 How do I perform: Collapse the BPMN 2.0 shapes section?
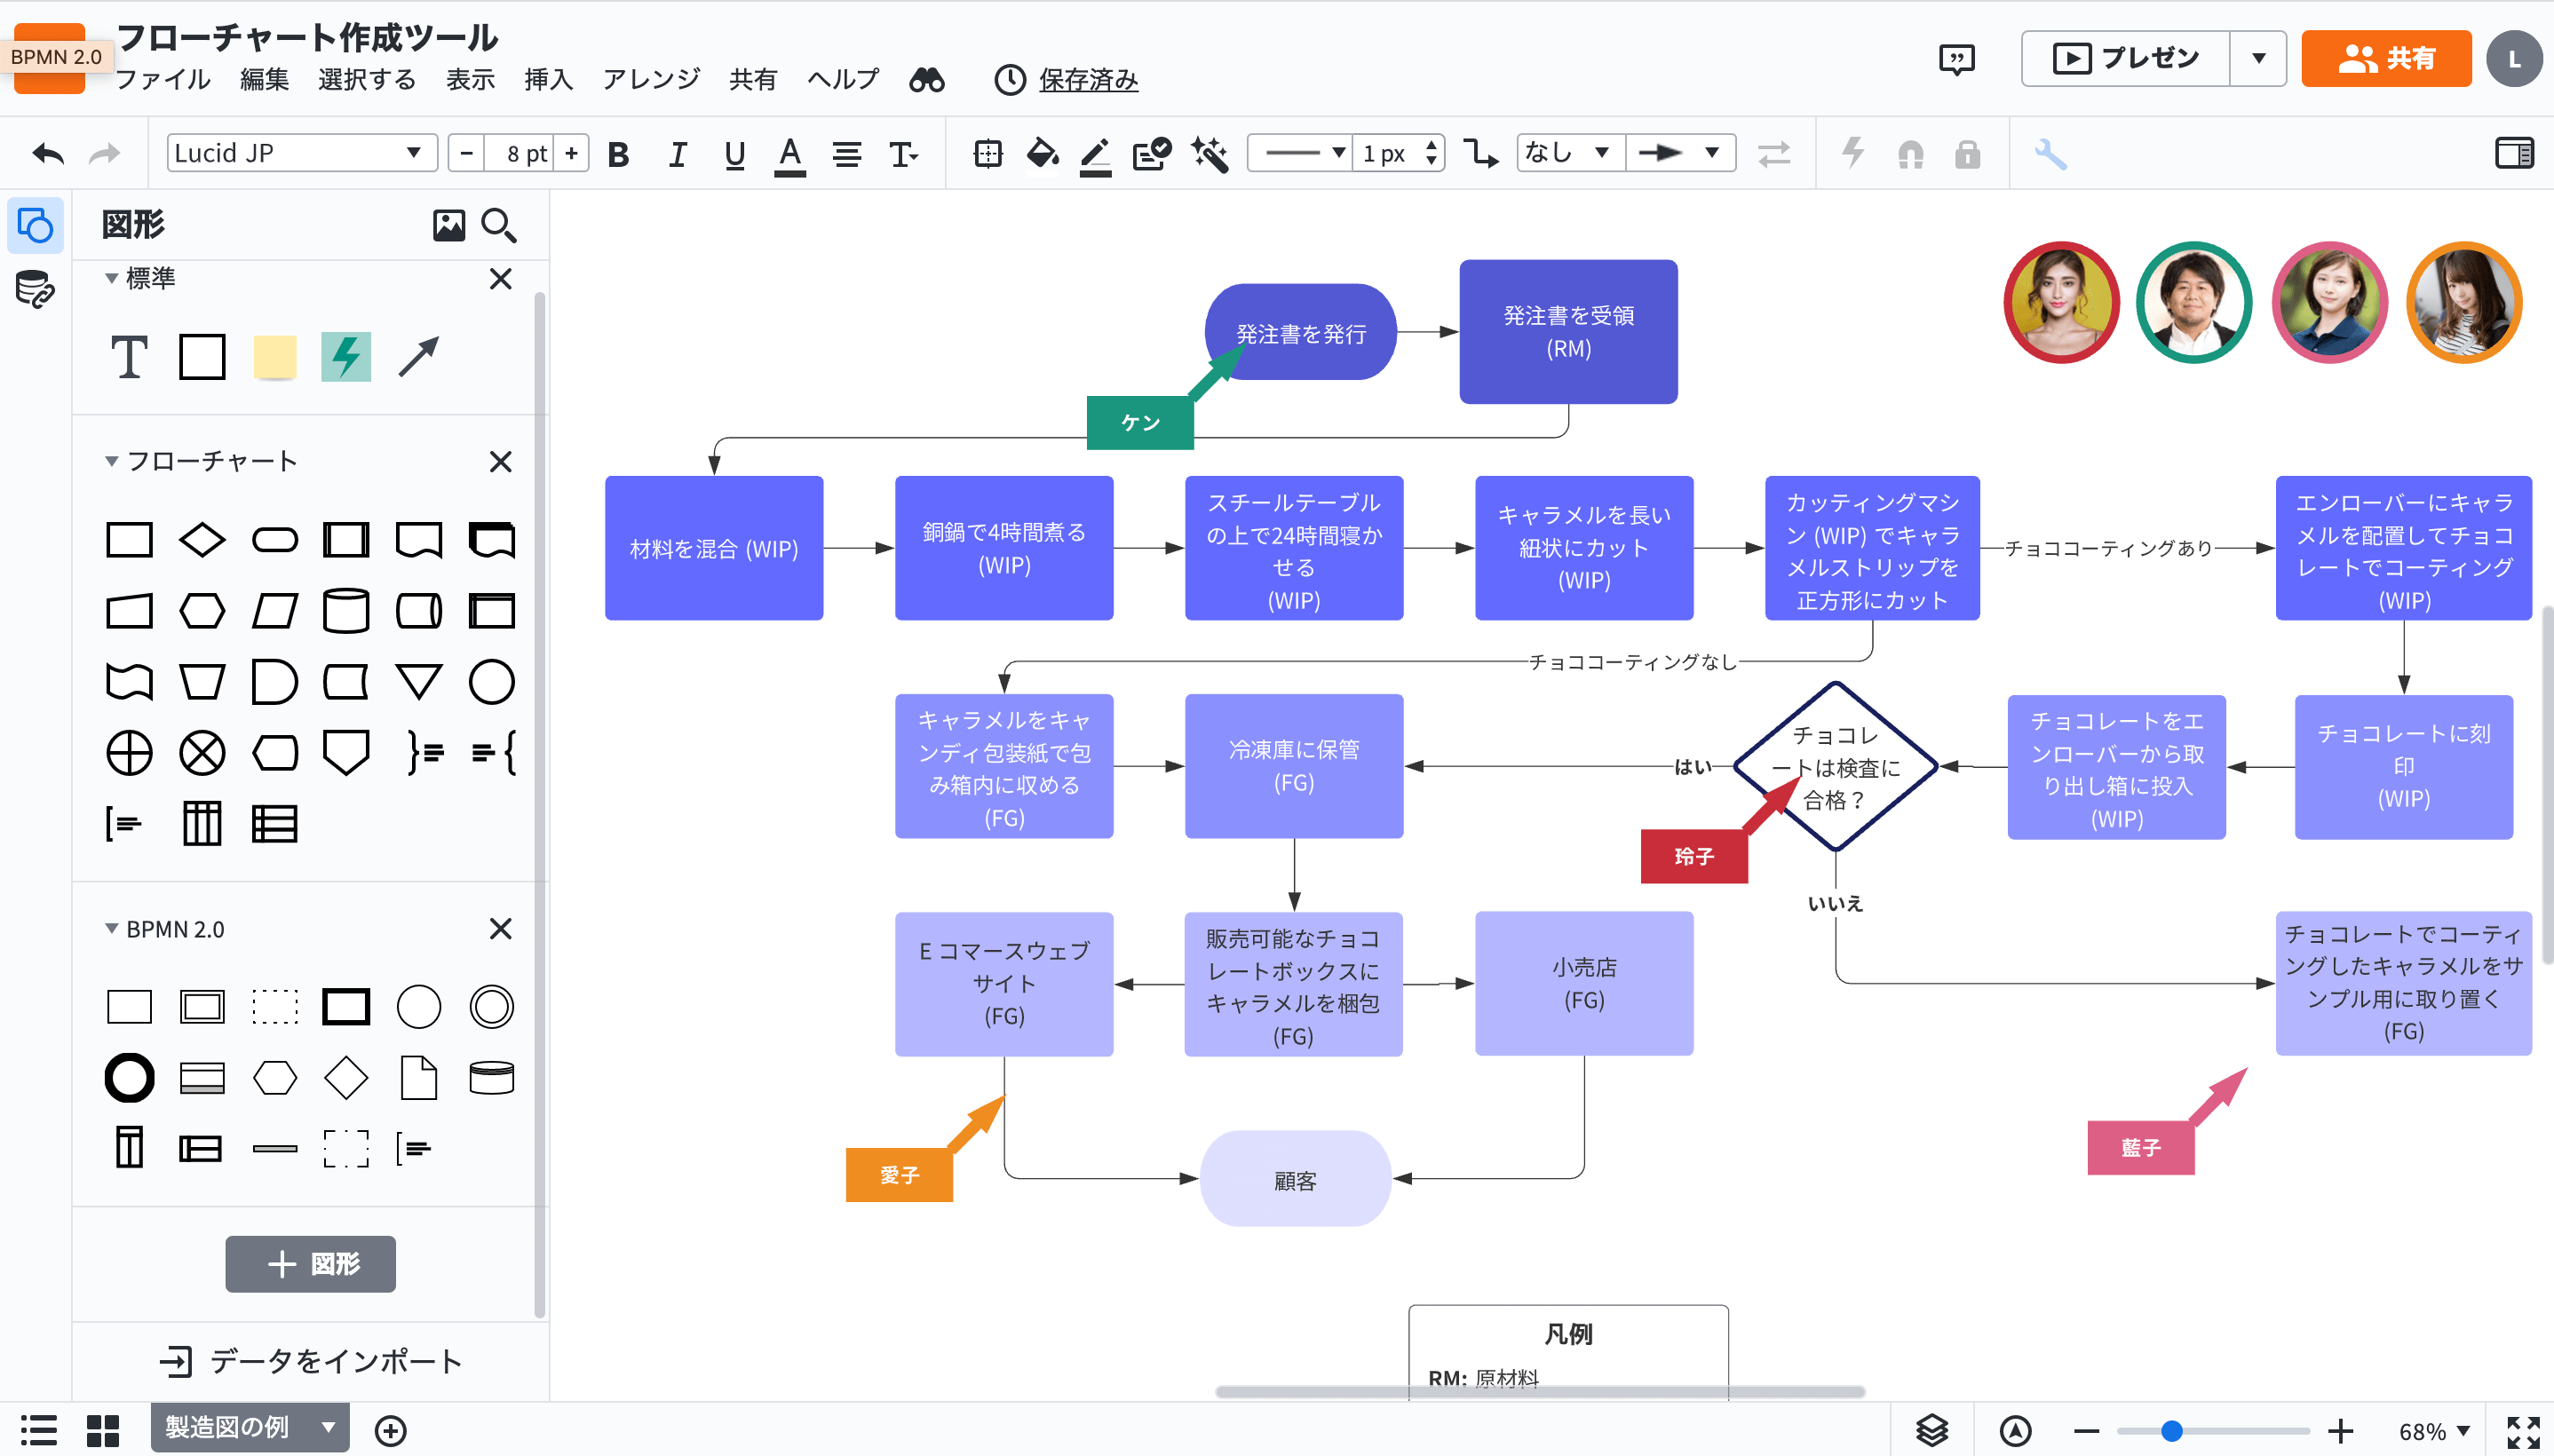click(x=112, y=929)
